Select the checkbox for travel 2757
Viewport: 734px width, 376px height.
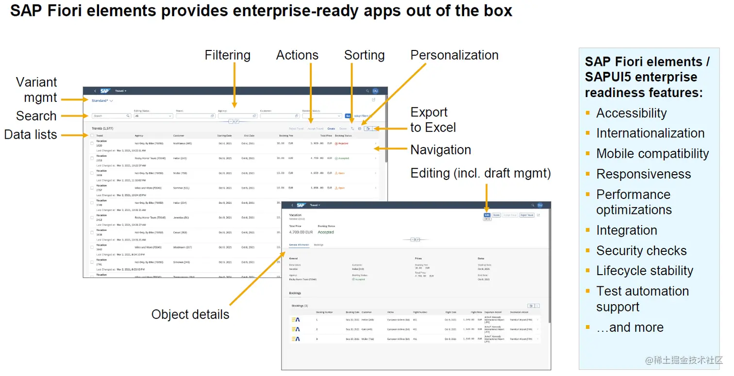(x=92, y=188)
